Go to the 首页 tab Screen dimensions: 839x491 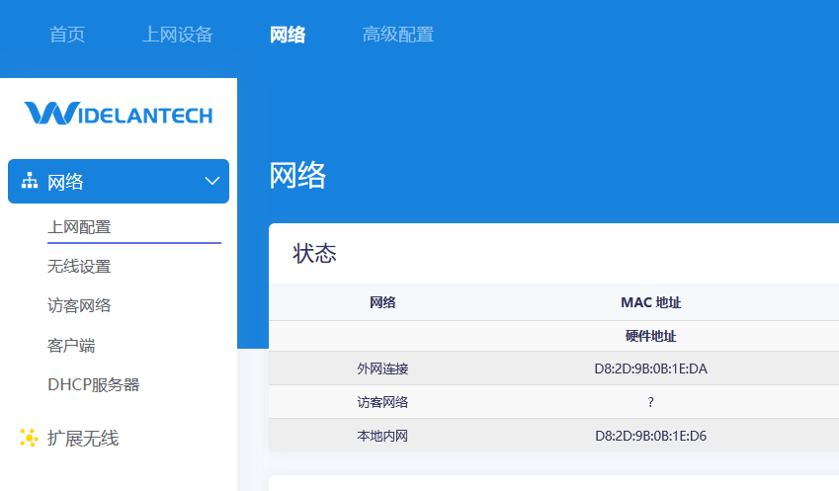[x=67, y=35]
